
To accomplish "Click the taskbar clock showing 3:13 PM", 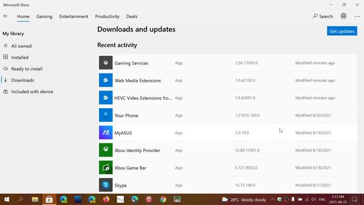I will pyautogui.click(x=338, y=199).
